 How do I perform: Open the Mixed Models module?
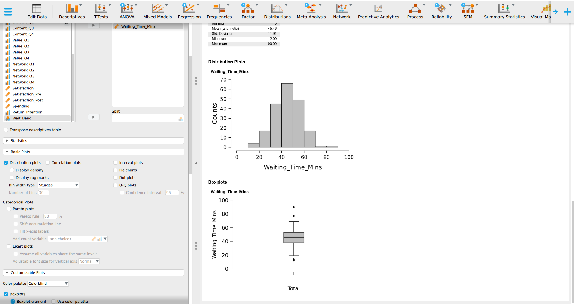158,11
